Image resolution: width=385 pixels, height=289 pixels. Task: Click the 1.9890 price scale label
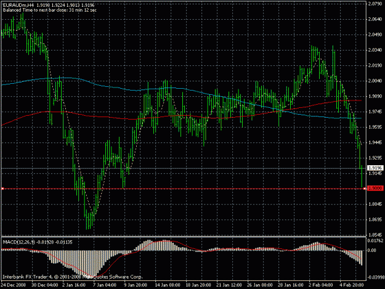[375, 96]
